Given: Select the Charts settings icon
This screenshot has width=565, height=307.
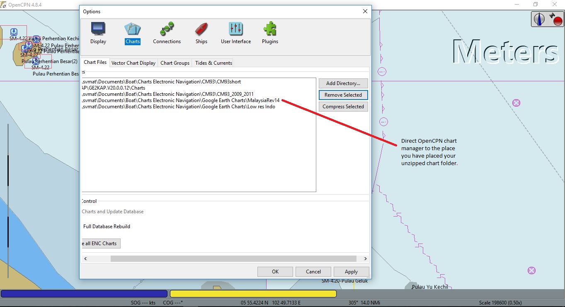Looking at the screenshot, I should (x=132, y=33).
